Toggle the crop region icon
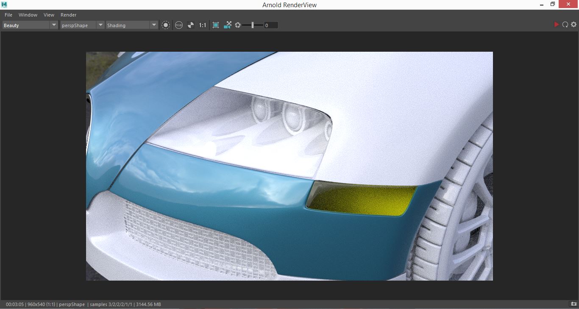The width and height of the screenshot is (579, 309). (x=216, y=25)
